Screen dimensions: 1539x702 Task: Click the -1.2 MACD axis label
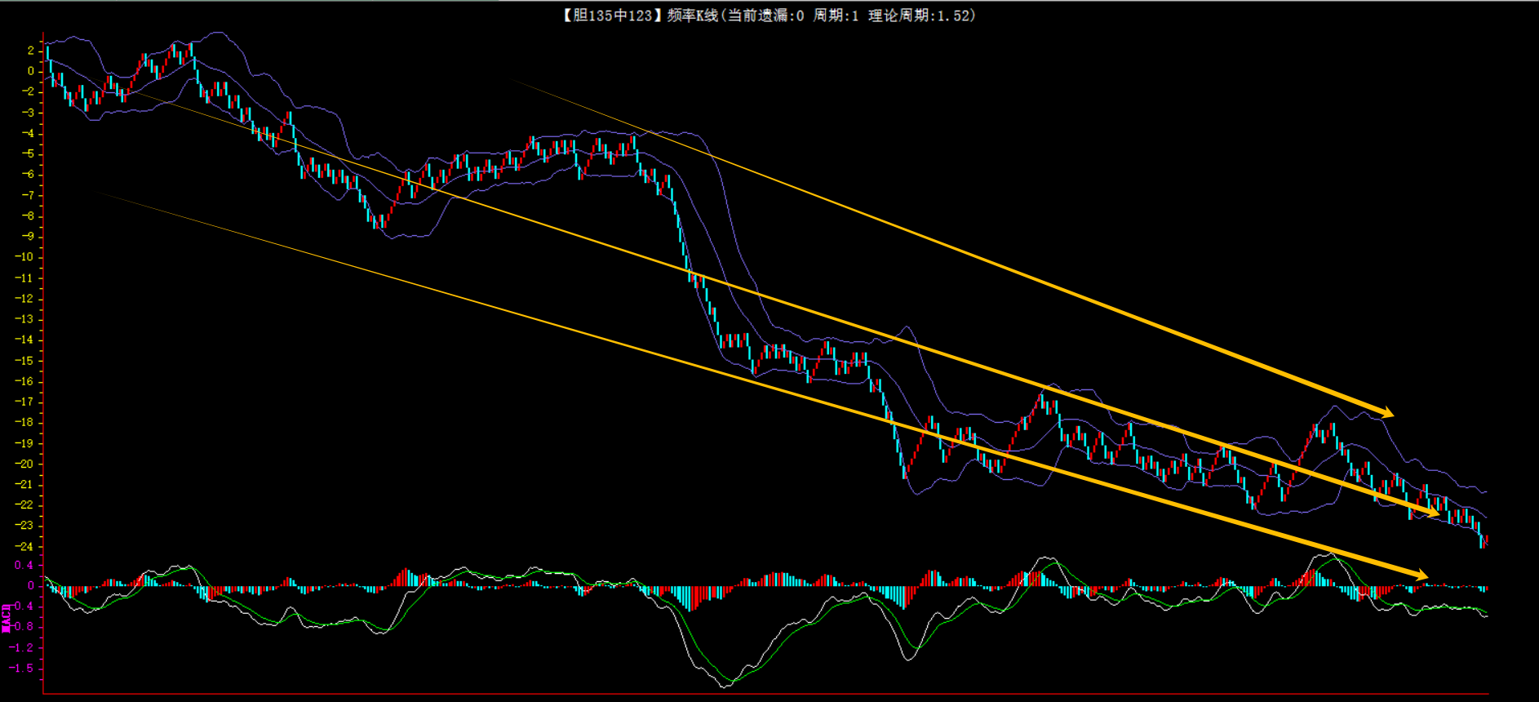point(22,647)
